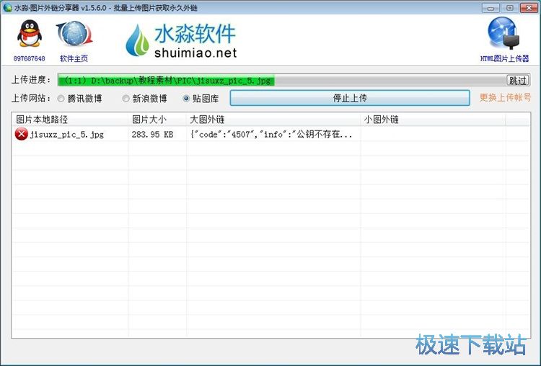541x366 pixels.
Task: Open the software homepage globe icon
Action: (74, 35)
